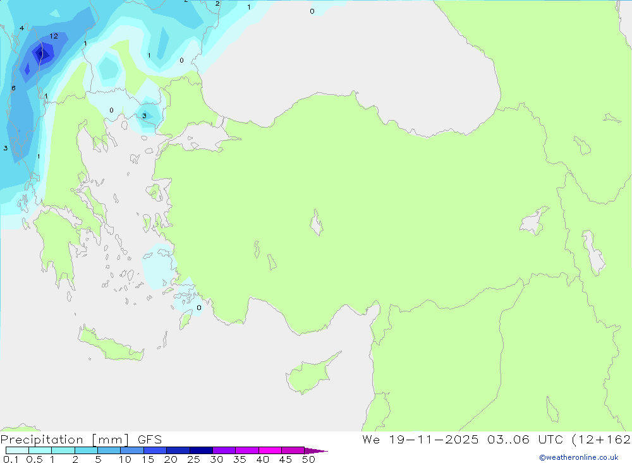Pick the 30–35 mm violet legend swatch
Viewport: 632px width, 463px height.
coord(224,450)
